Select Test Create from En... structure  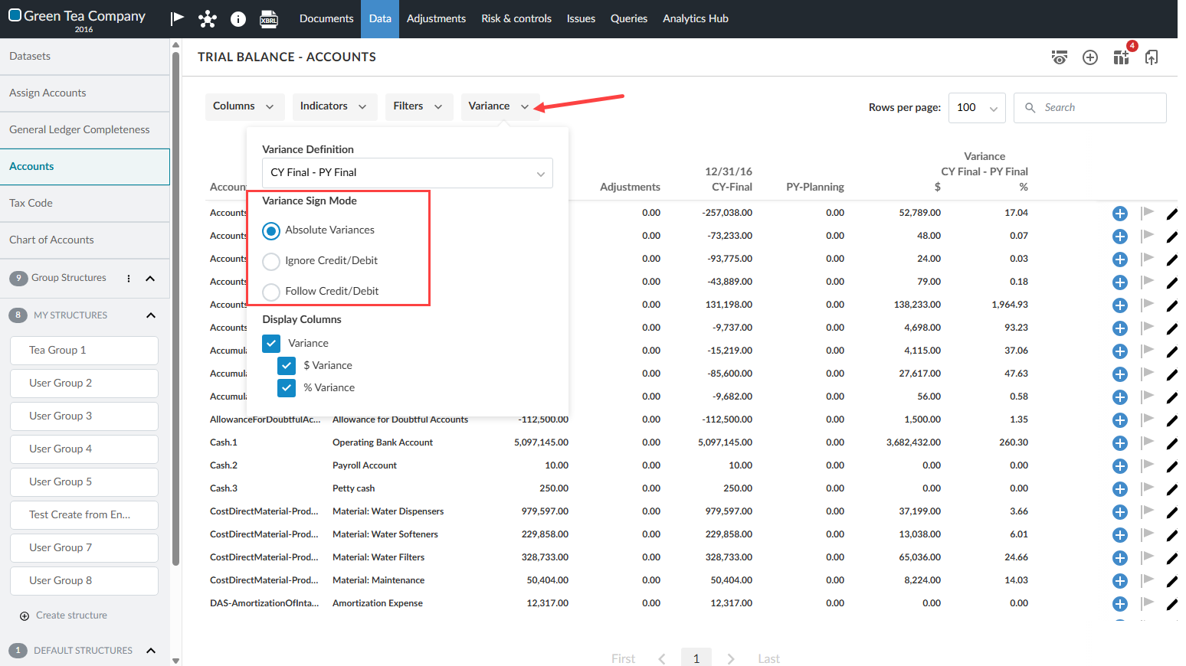[84, 515]
